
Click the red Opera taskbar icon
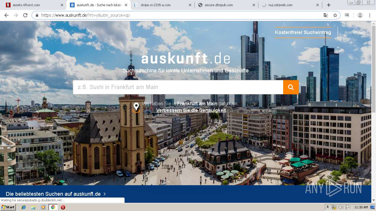tap(63, 207)
